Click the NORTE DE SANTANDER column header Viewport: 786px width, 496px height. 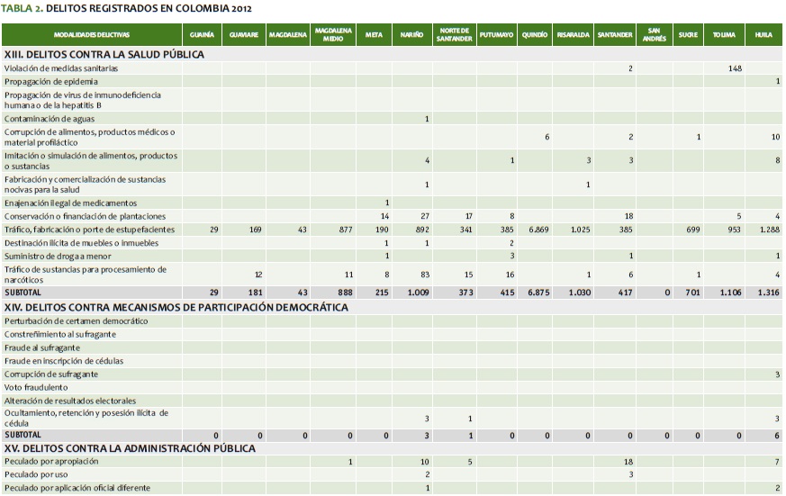coord(455,34)
